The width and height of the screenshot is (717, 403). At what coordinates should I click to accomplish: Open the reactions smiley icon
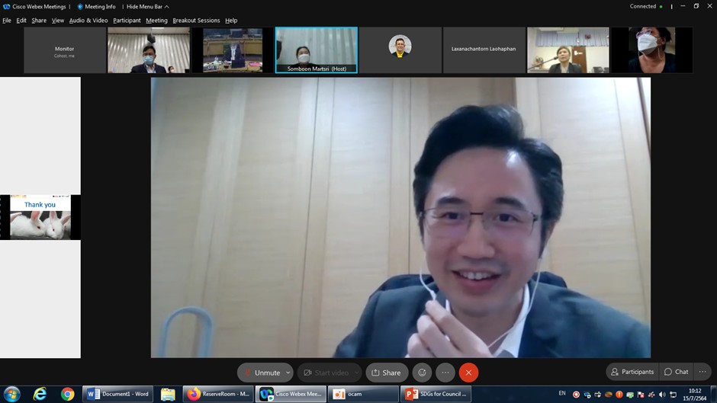coord(423,373)
